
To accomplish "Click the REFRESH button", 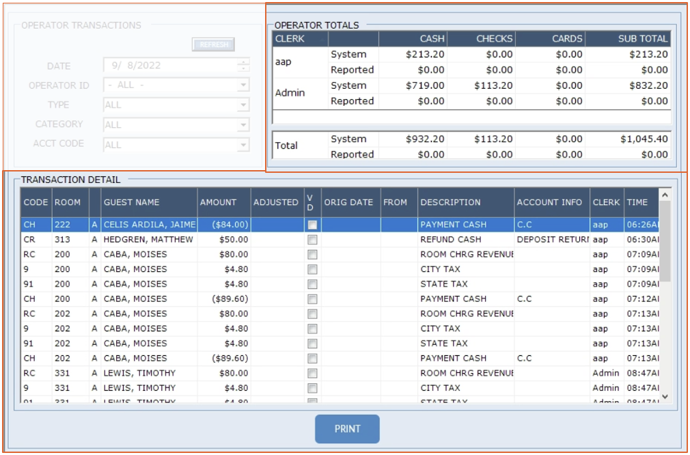I will point(213,45).
